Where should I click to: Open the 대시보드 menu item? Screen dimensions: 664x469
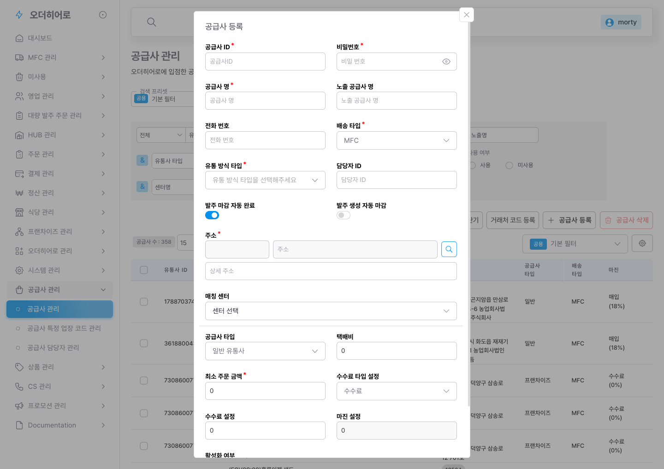pos(59,38)
